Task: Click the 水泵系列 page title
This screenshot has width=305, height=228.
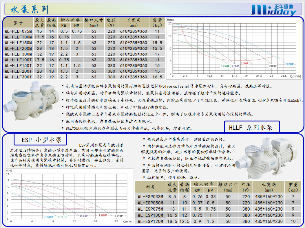Action: click(x=30, y=9)
